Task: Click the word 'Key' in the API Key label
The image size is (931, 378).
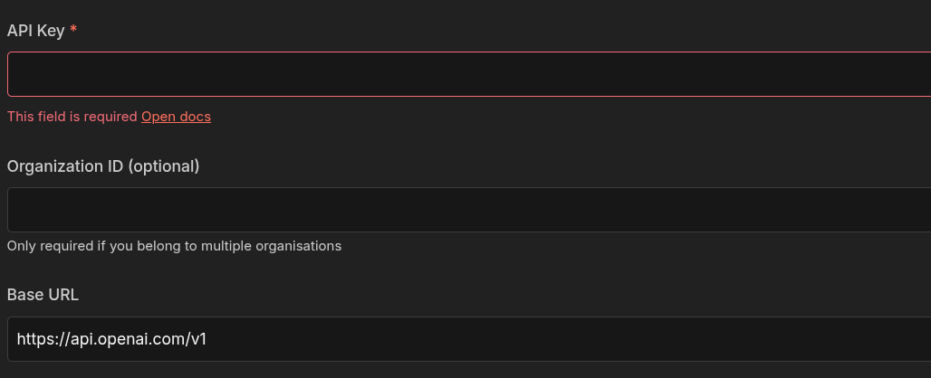Action: 50,31
